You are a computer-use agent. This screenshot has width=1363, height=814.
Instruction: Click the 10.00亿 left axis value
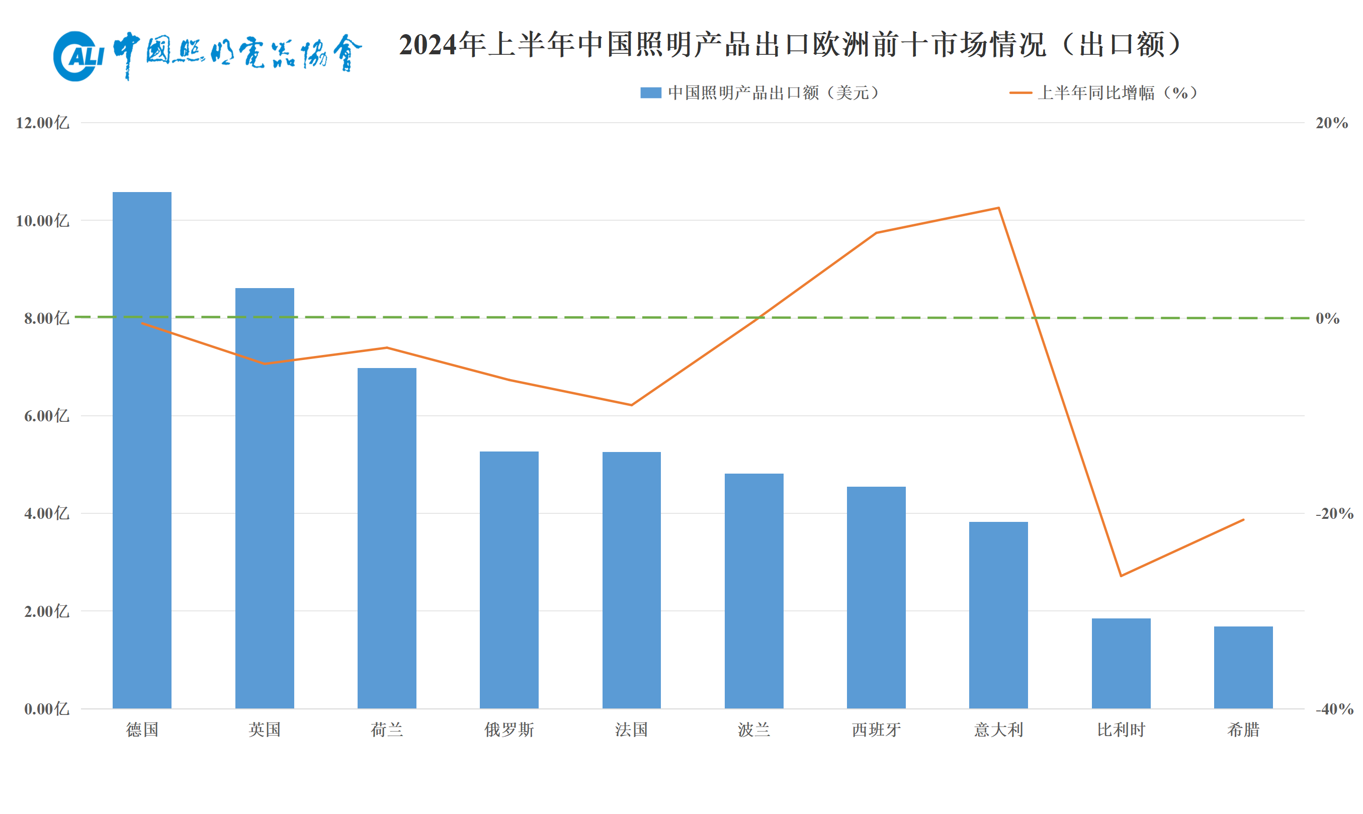coord(43,221)
